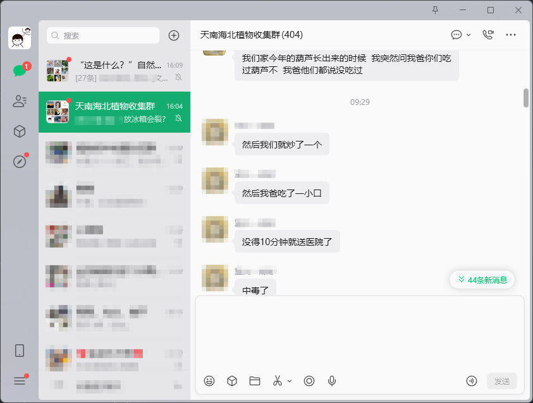Open the Chats tab with unread badge

coord(20,70)
